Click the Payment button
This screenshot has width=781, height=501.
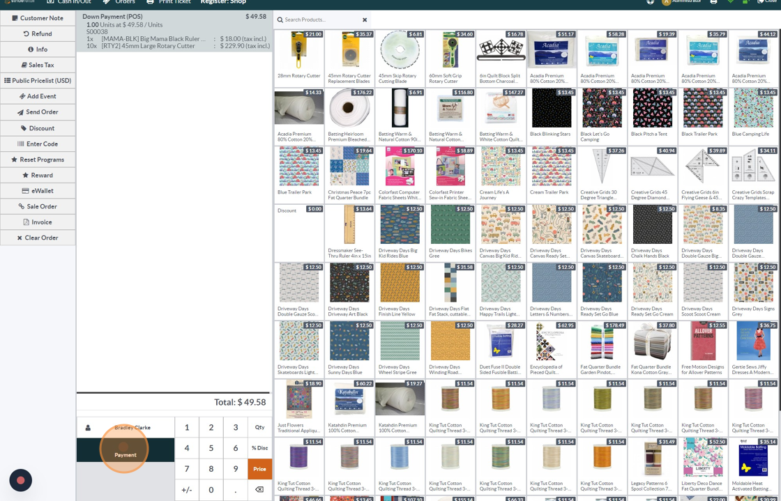[126, 449]
